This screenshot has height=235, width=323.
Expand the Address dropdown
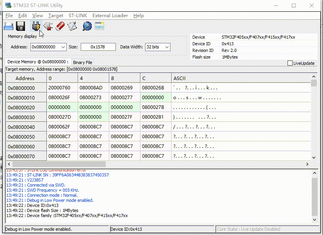coord(63,47)
